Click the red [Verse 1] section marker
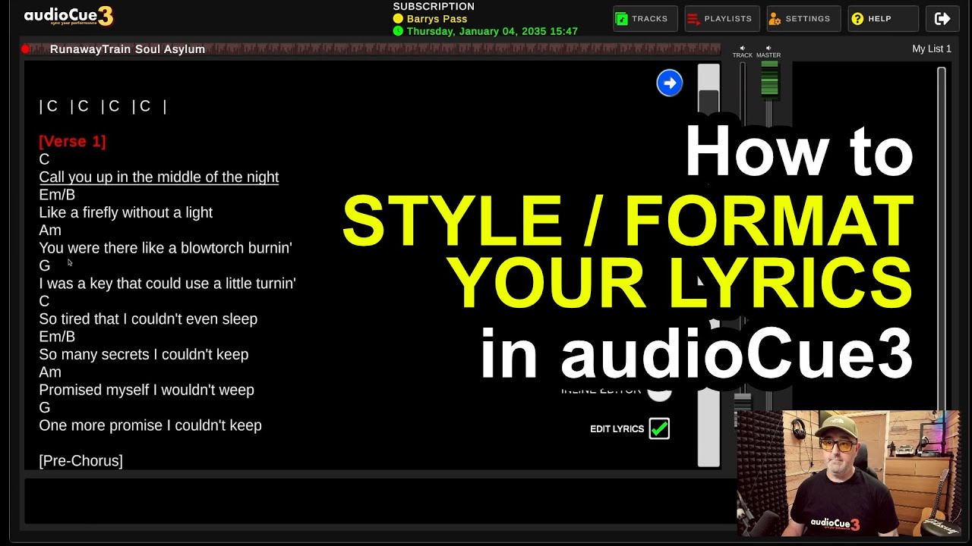The width and height of the screenshot is (972, 546). [72, 141]
